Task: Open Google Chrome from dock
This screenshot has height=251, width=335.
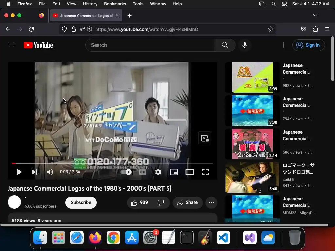Action: click(114, 238)
